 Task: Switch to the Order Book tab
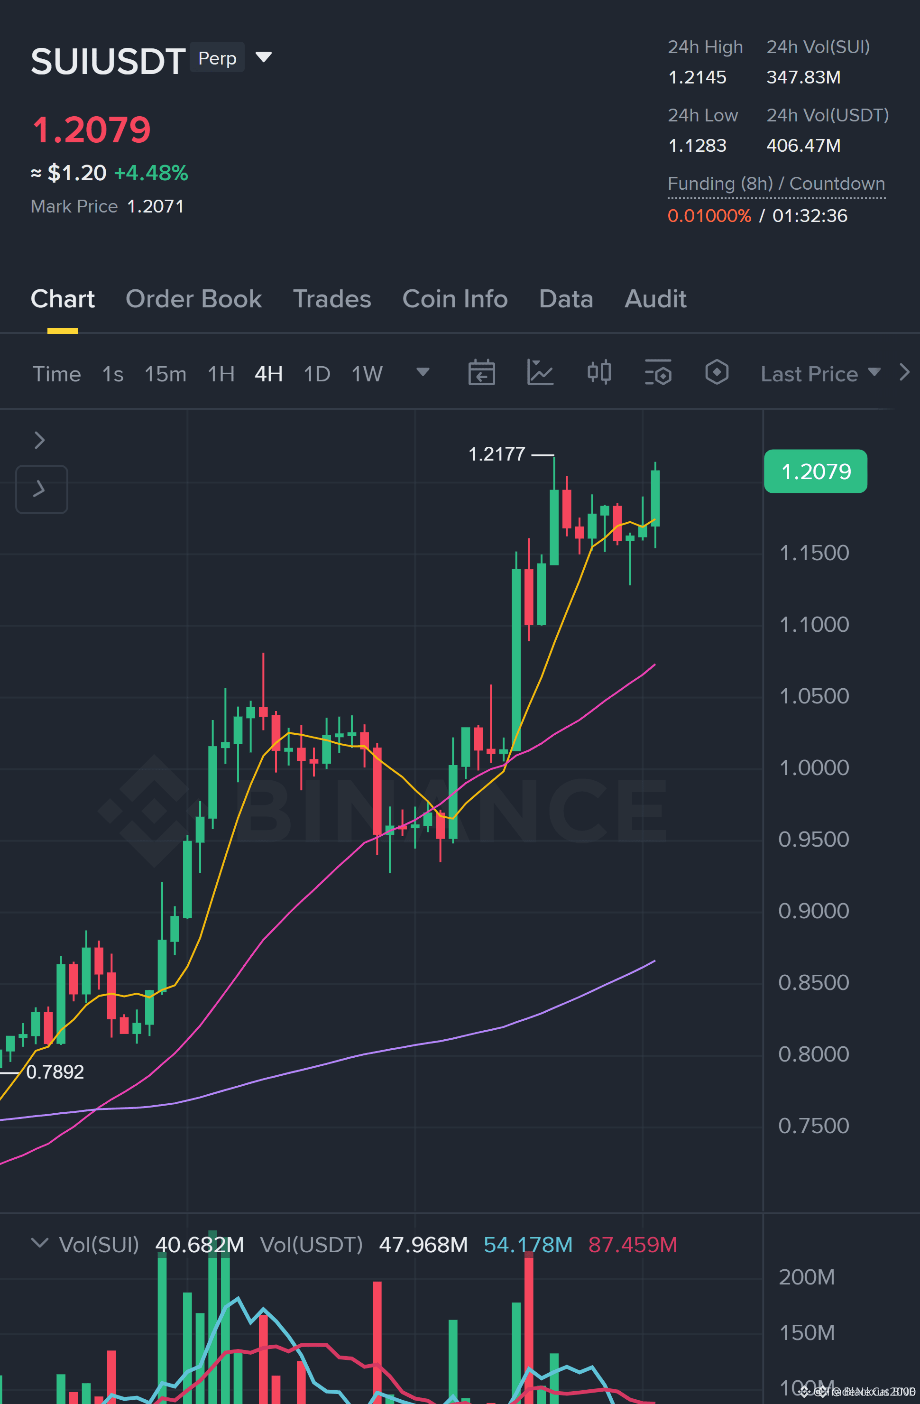click(x=193, y=299)
